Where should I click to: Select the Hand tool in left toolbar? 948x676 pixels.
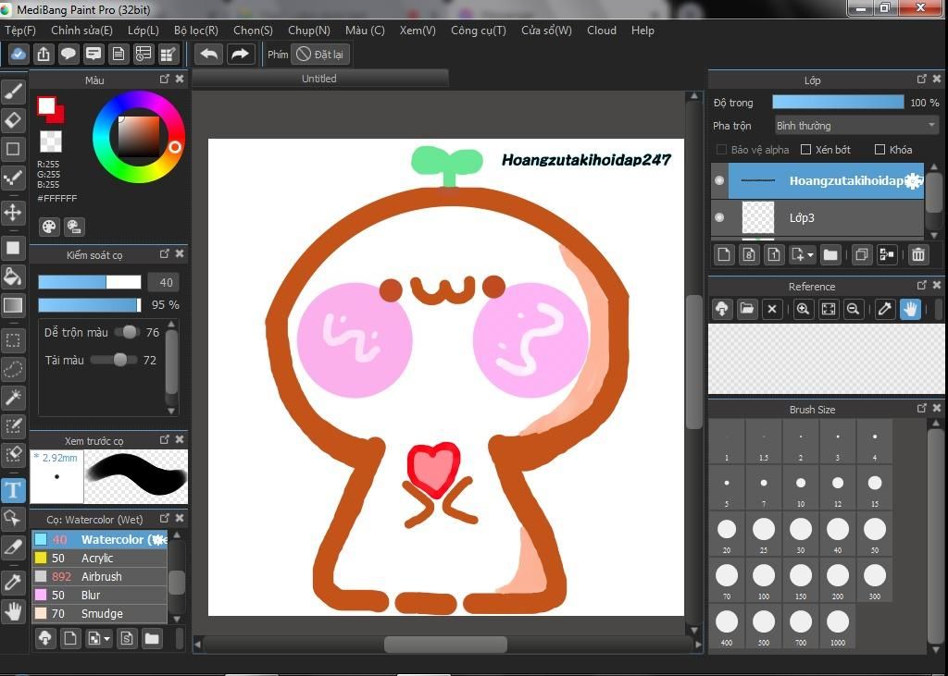pos(13,610)
